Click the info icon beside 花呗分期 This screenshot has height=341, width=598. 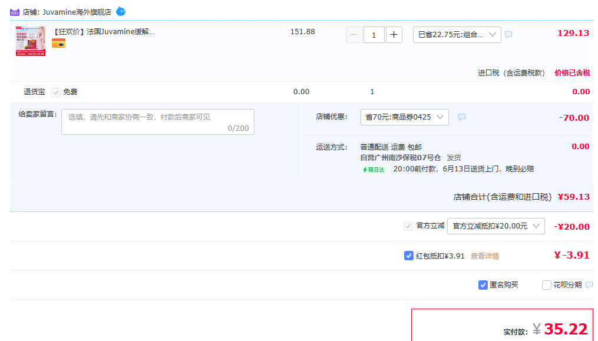[x=589, y=285]
